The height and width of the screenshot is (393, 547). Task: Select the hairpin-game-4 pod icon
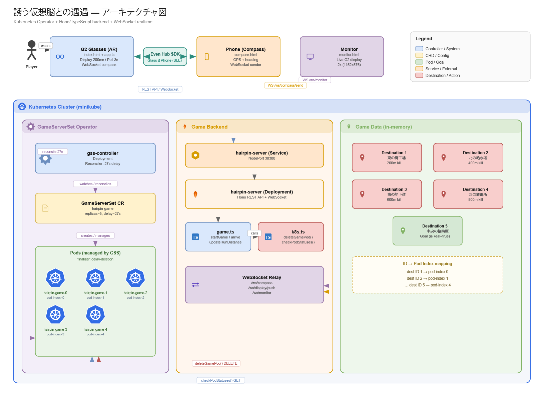(95, 314)
